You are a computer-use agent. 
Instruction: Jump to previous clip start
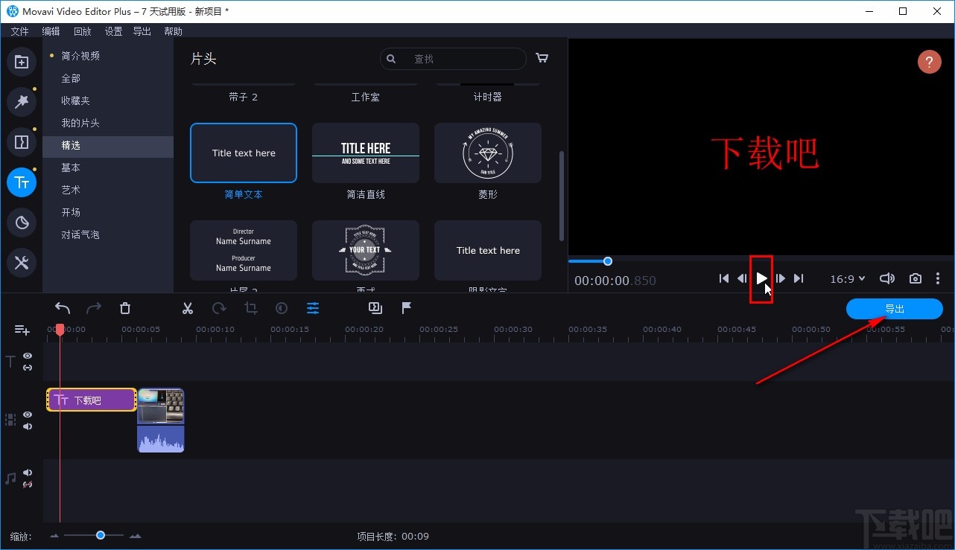click(x=724, y=278)
